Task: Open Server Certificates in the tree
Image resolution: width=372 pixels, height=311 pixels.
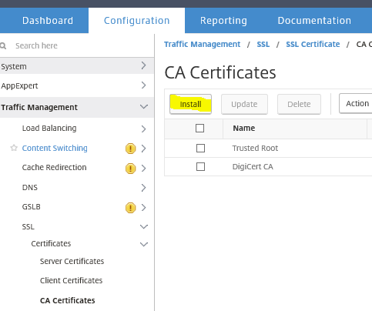Action: pyautogui.click(x=72, y=261)
